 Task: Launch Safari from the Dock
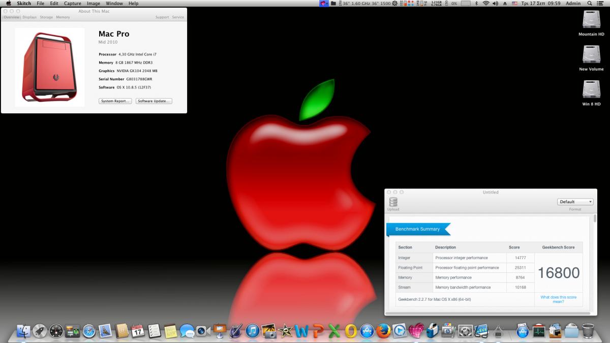coord(89,331)
